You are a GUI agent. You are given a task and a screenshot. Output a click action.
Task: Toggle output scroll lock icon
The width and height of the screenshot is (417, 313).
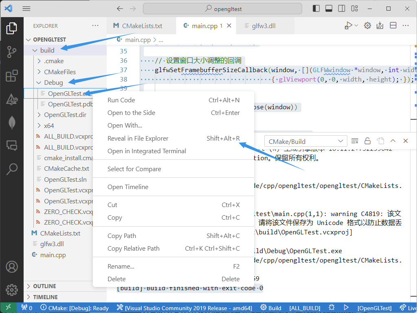pyautogui.click(x=367, y=141)
